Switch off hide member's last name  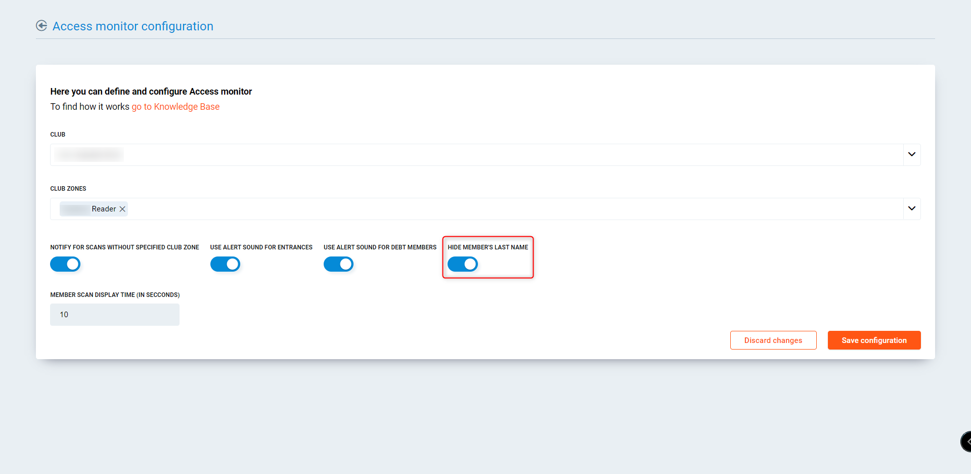pyautogui.click(x=462, y=264)
